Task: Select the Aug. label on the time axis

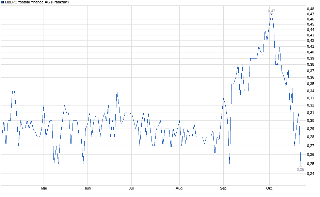Action: tap(179, 188)
